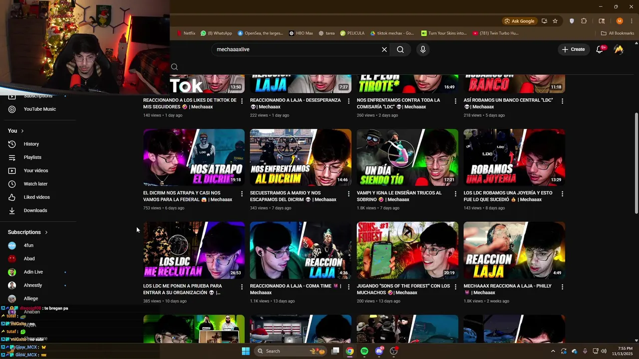Start voice search with the microphone icon
This screenshot has width=639, height=359.
423,49
